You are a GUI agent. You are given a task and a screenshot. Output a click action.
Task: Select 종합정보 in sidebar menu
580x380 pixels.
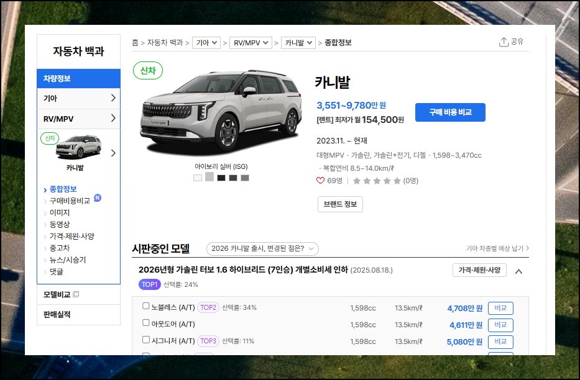click(x=63, y=189)
